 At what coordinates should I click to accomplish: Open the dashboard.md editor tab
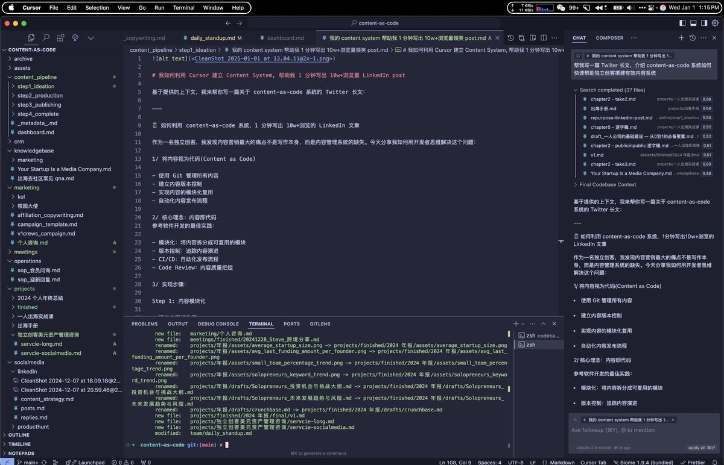pos(285,38)
